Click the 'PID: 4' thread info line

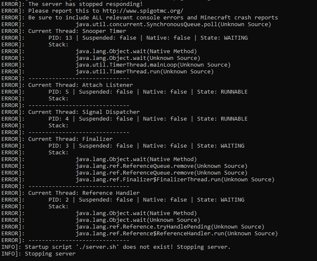(x=148, y=118)
